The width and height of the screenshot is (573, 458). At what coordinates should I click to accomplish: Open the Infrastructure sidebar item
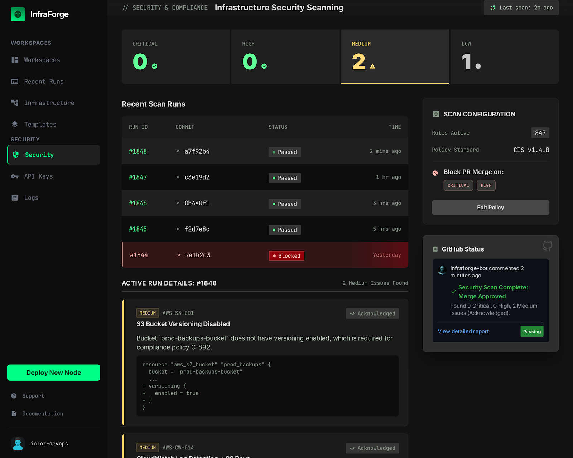pos(54,103)
